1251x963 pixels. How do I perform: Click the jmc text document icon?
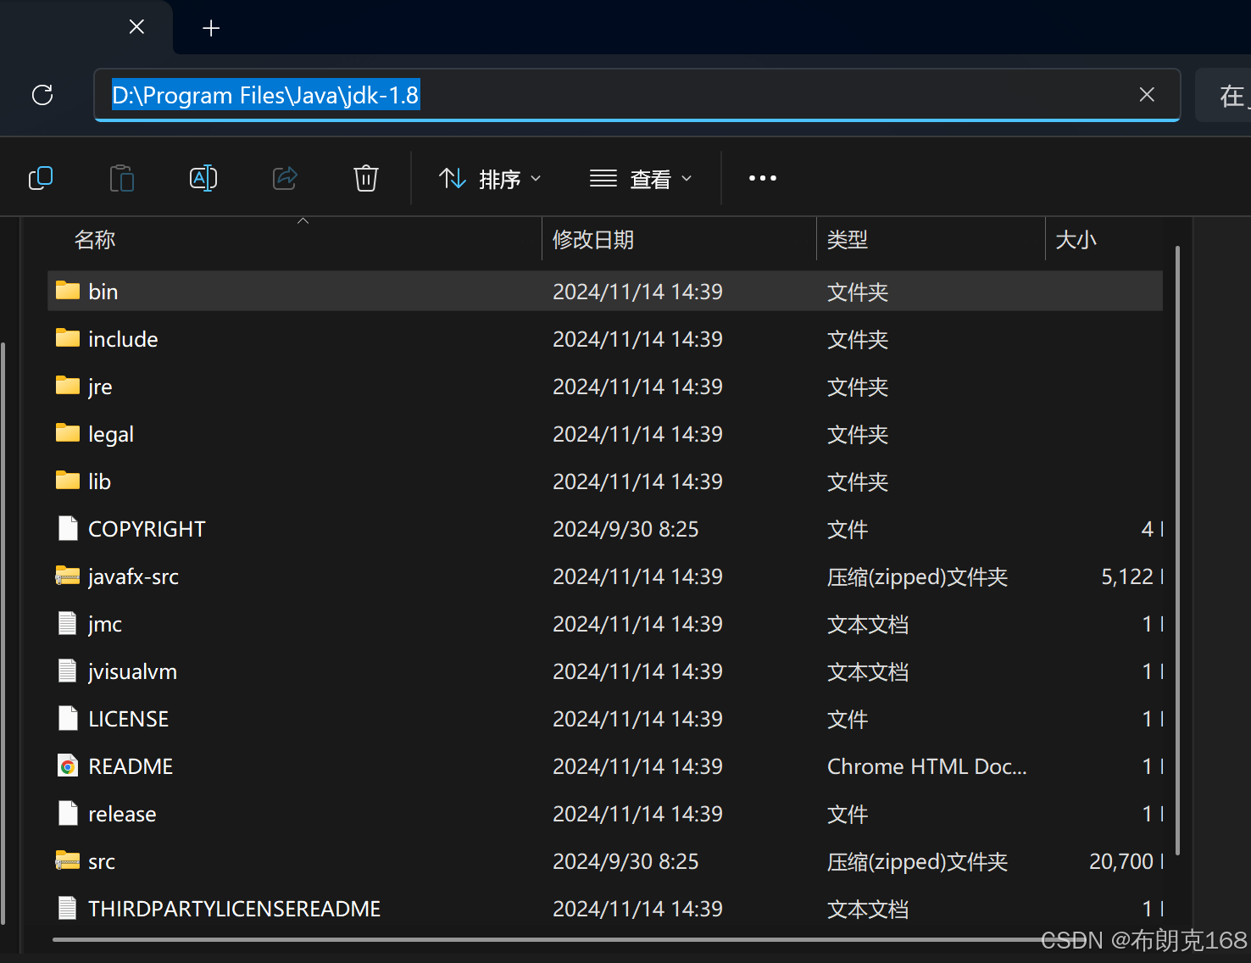click(68, 623)
